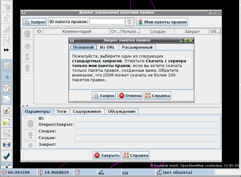Cancel query with Отмена button
Viewport: 241px width, 177px height.
[x=130, y=95]
